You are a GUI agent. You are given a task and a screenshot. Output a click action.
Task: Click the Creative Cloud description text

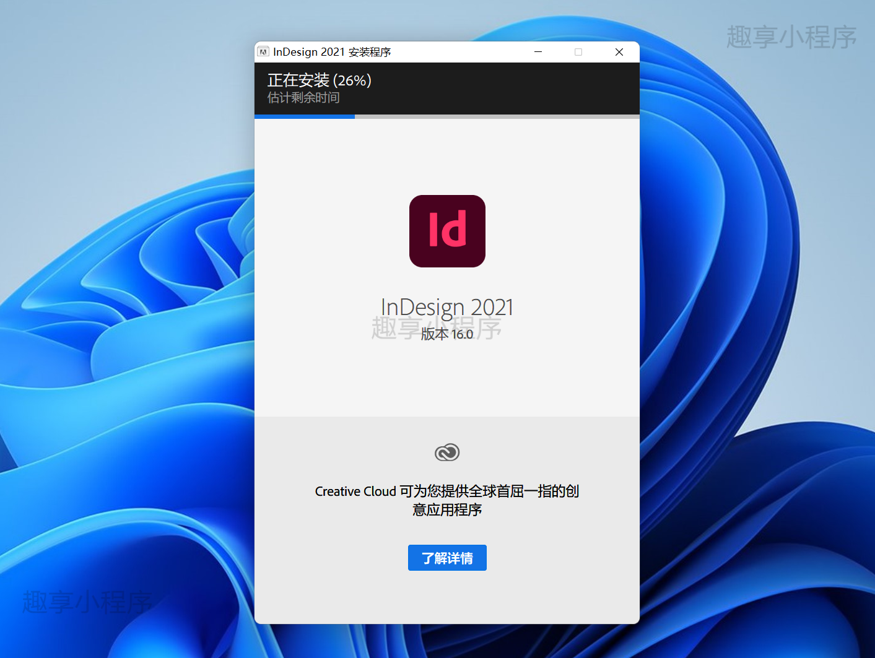point(447,500)
